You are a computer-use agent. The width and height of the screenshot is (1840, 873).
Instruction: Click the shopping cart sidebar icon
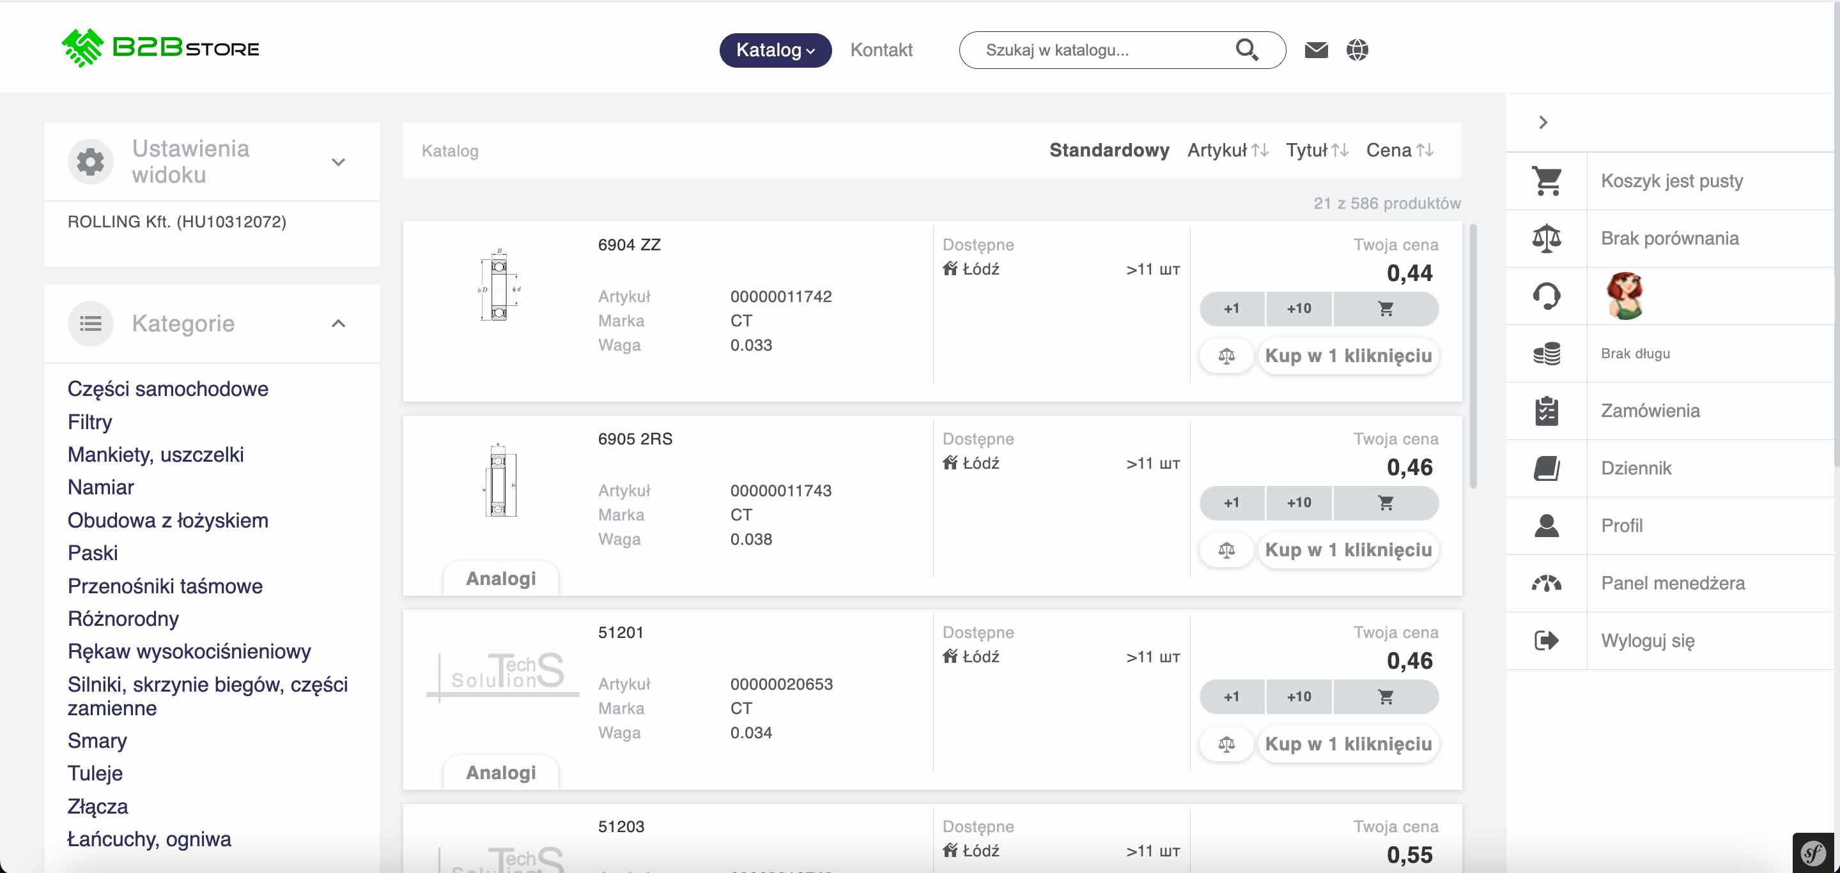(1547, 181)
